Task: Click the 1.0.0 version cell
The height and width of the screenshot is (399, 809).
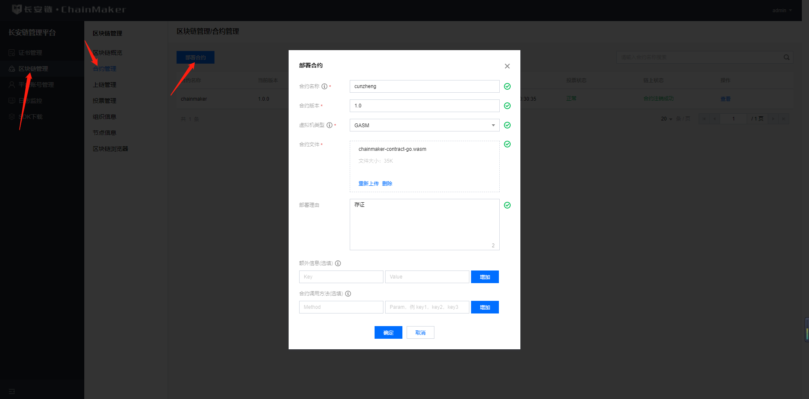Action: pyautogui.click(x=264, y=99)
